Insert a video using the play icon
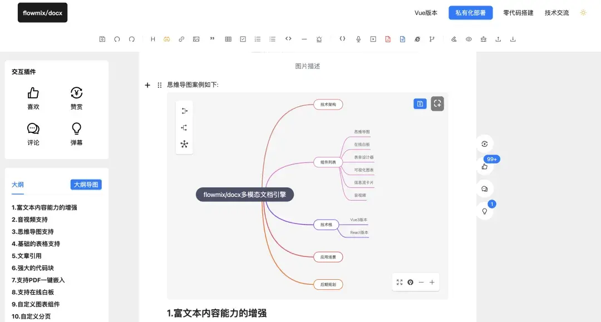This screenshot has width=601, height=322. (373, 39)
